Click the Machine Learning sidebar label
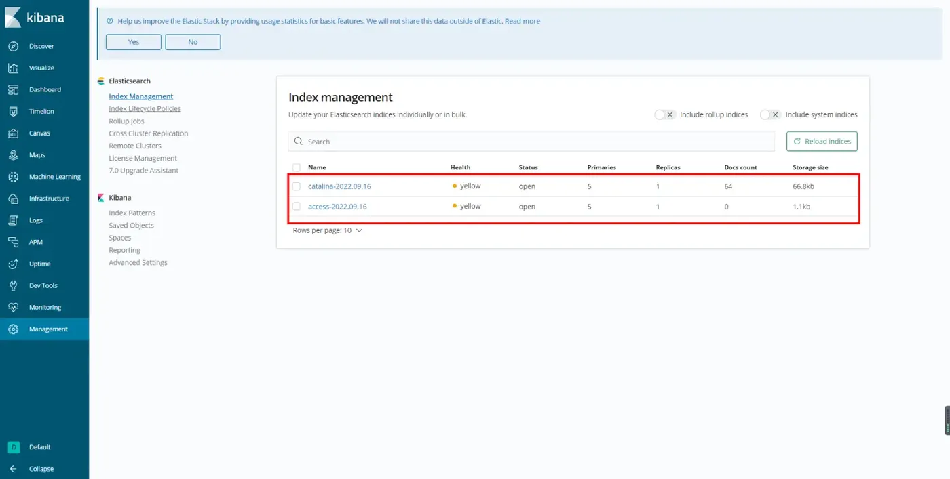This screenshot has height=479, width=950. pos(55,177)
